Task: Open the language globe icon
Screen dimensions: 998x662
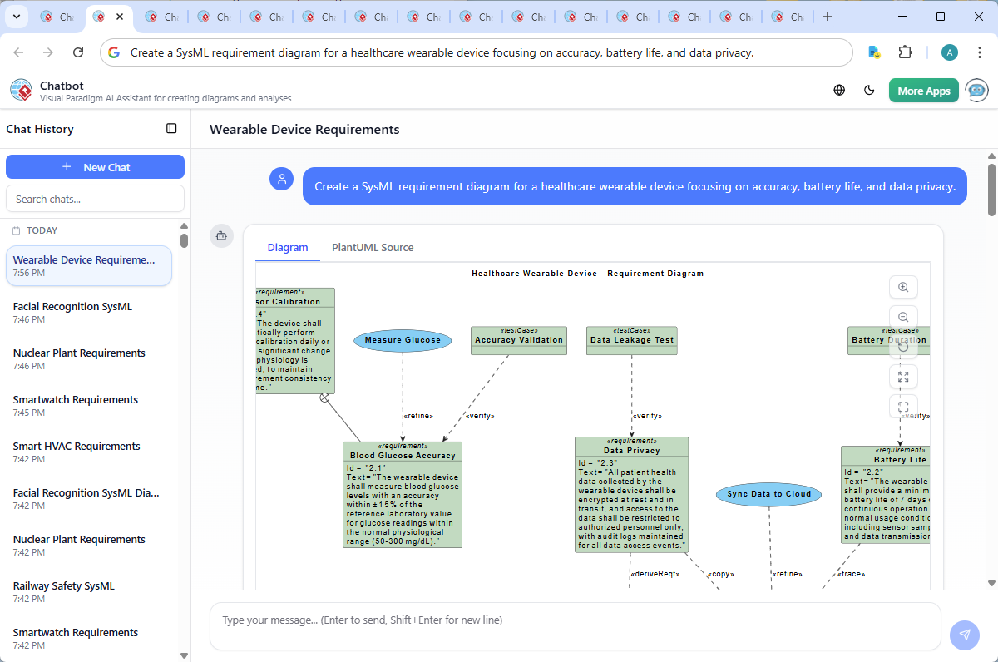Action: [x=838, y=90]
